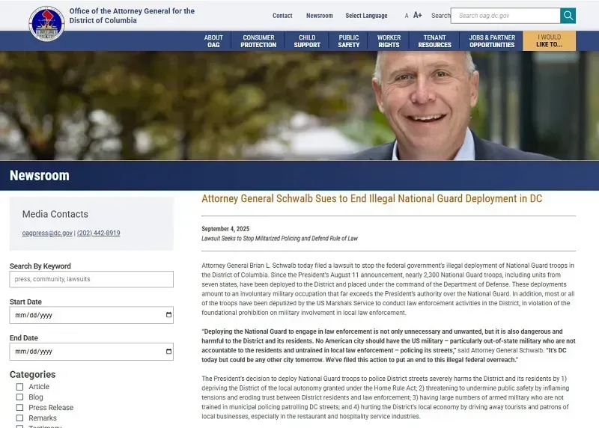
Task: Enable the Remarks category checkbox
Action: tap(20, 418)
